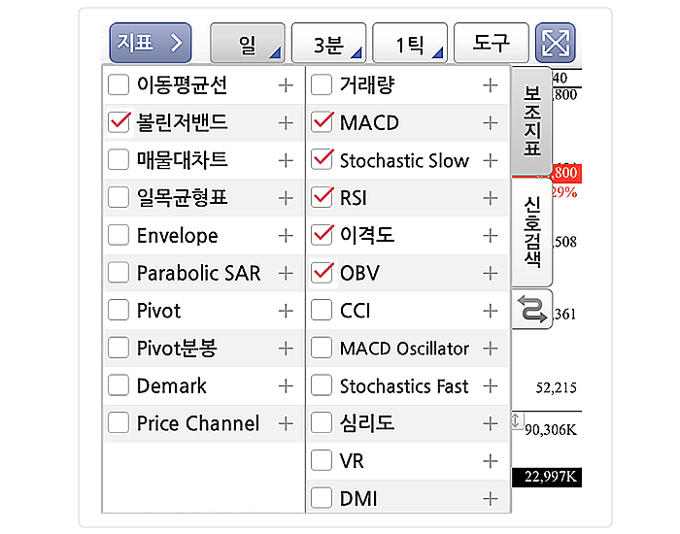This screenshot has width=680, height=534.
Task: Click plus icon beside 일목균형표
Action: point(286,198)
